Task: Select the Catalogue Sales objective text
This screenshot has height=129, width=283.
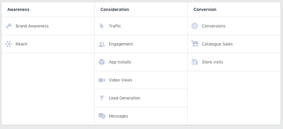Action: 217,44
